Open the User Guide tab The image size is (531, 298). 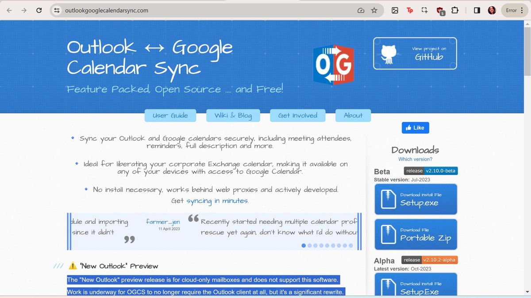click(x=170, y=115)
